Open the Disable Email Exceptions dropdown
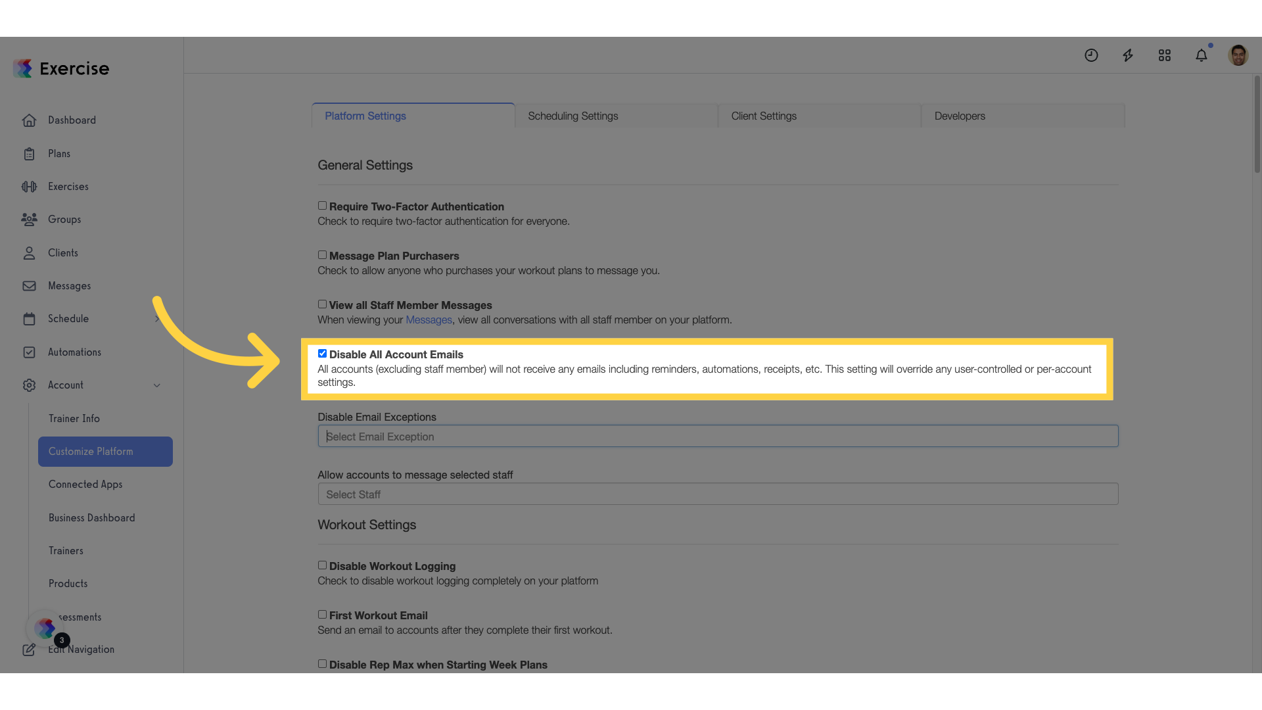Screen dimensions: 1262x710 click(718, 436)
